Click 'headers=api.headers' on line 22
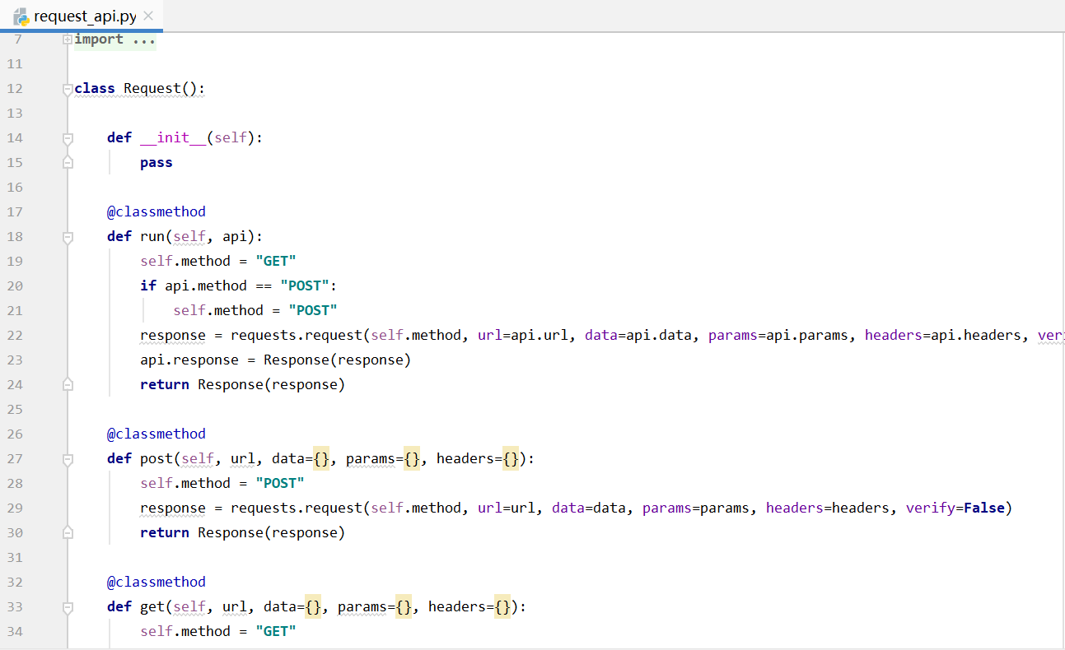1065x650 pixels. click(x=943, y=335)
